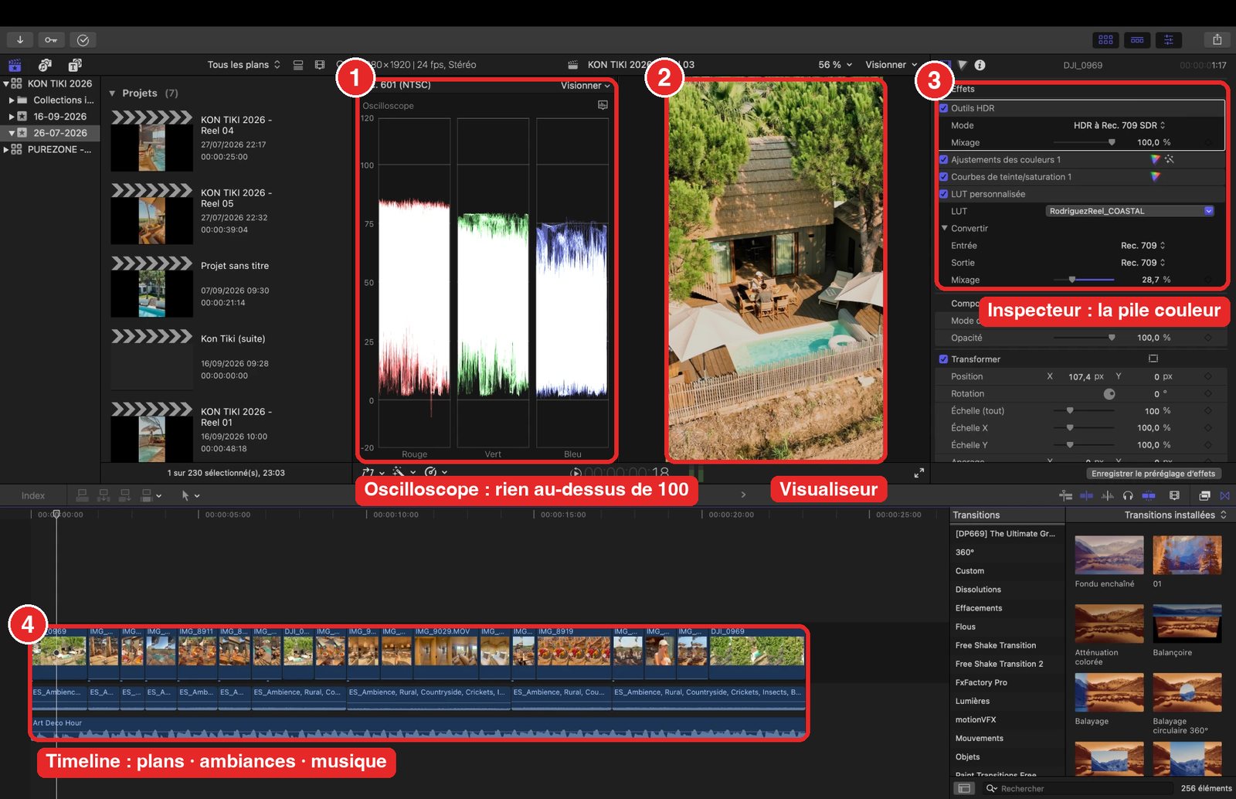Collapse the Convertir section triangle
The width and height of the screenshot is (1236, 799).
[944, 229]
